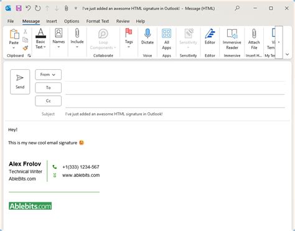Click Attach File in Insert group
Screen dimensions: 295x231
pyautogui.click(x=254, y=39)
